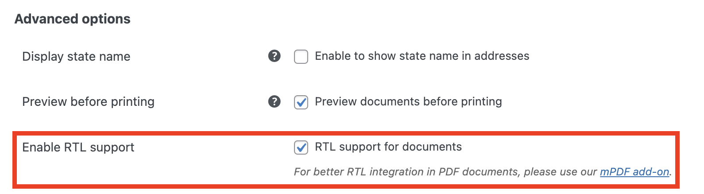The image size is (704, 194).
Task: Click 'RTL support for documents' label text
Action: click(x=388, y=147)
